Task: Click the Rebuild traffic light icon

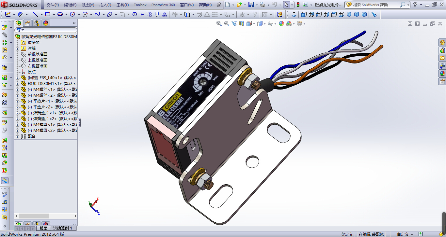Action: click(x=298, y=5)
